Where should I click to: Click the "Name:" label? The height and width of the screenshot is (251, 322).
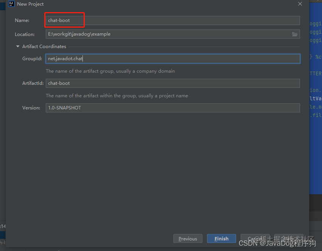tap(22, 20)
